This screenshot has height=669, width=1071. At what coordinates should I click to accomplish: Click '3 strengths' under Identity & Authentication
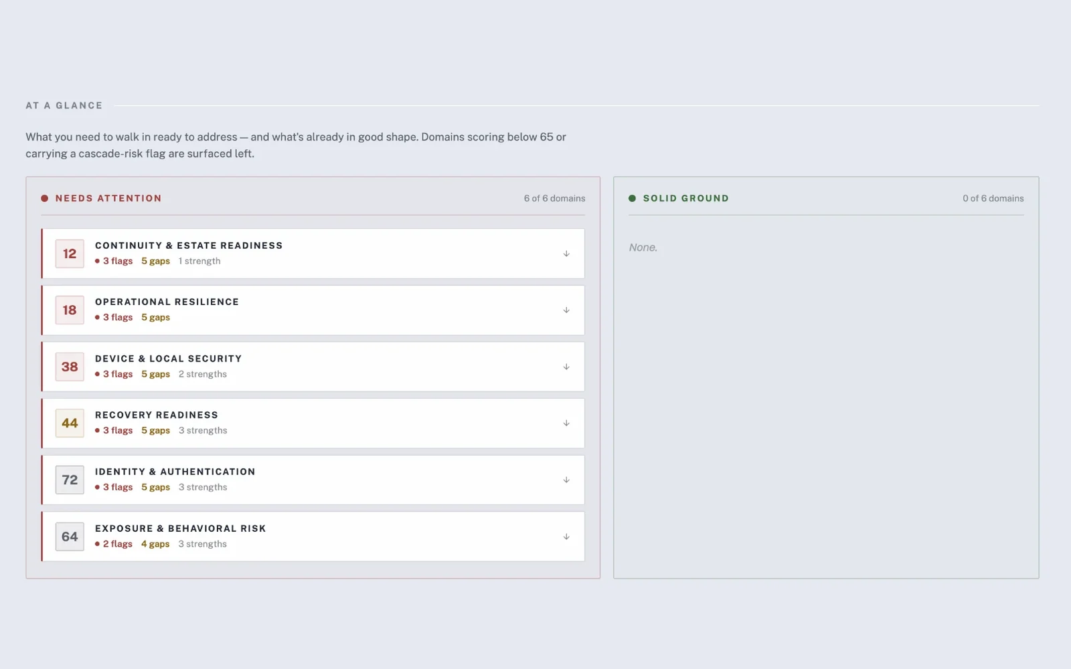click(x=203, y=487)
